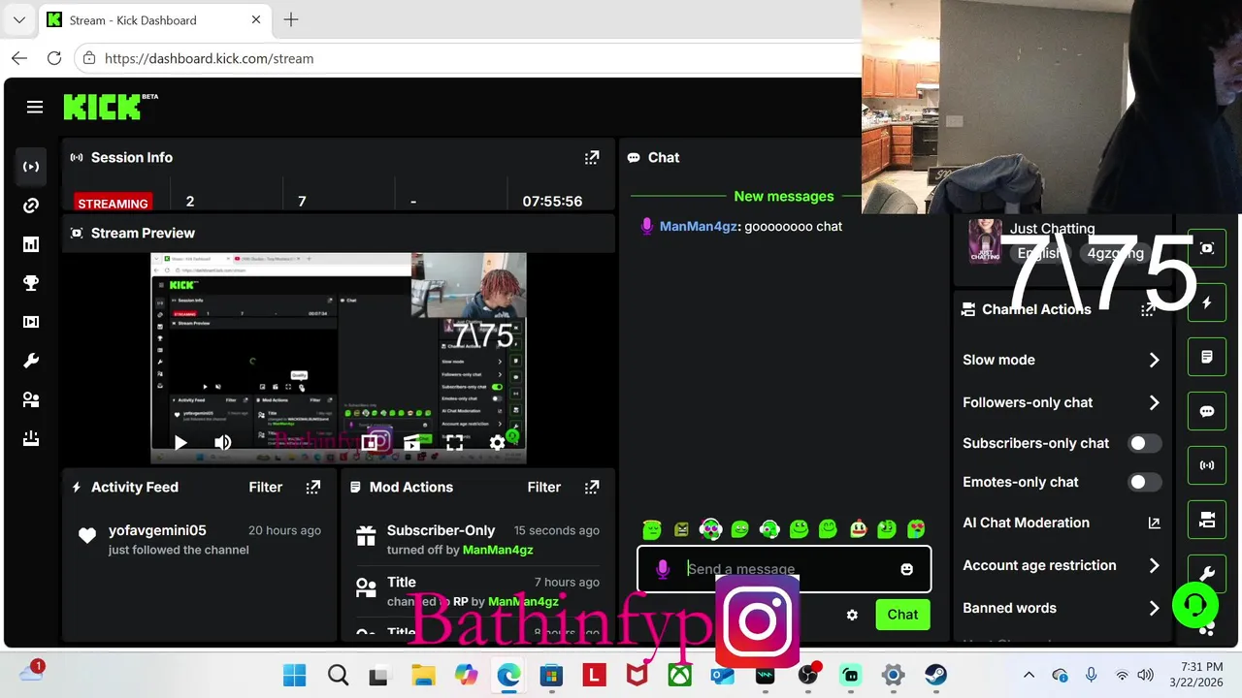
Task: Toggle the camera channel actions widget in rail
Action: 1207,520
